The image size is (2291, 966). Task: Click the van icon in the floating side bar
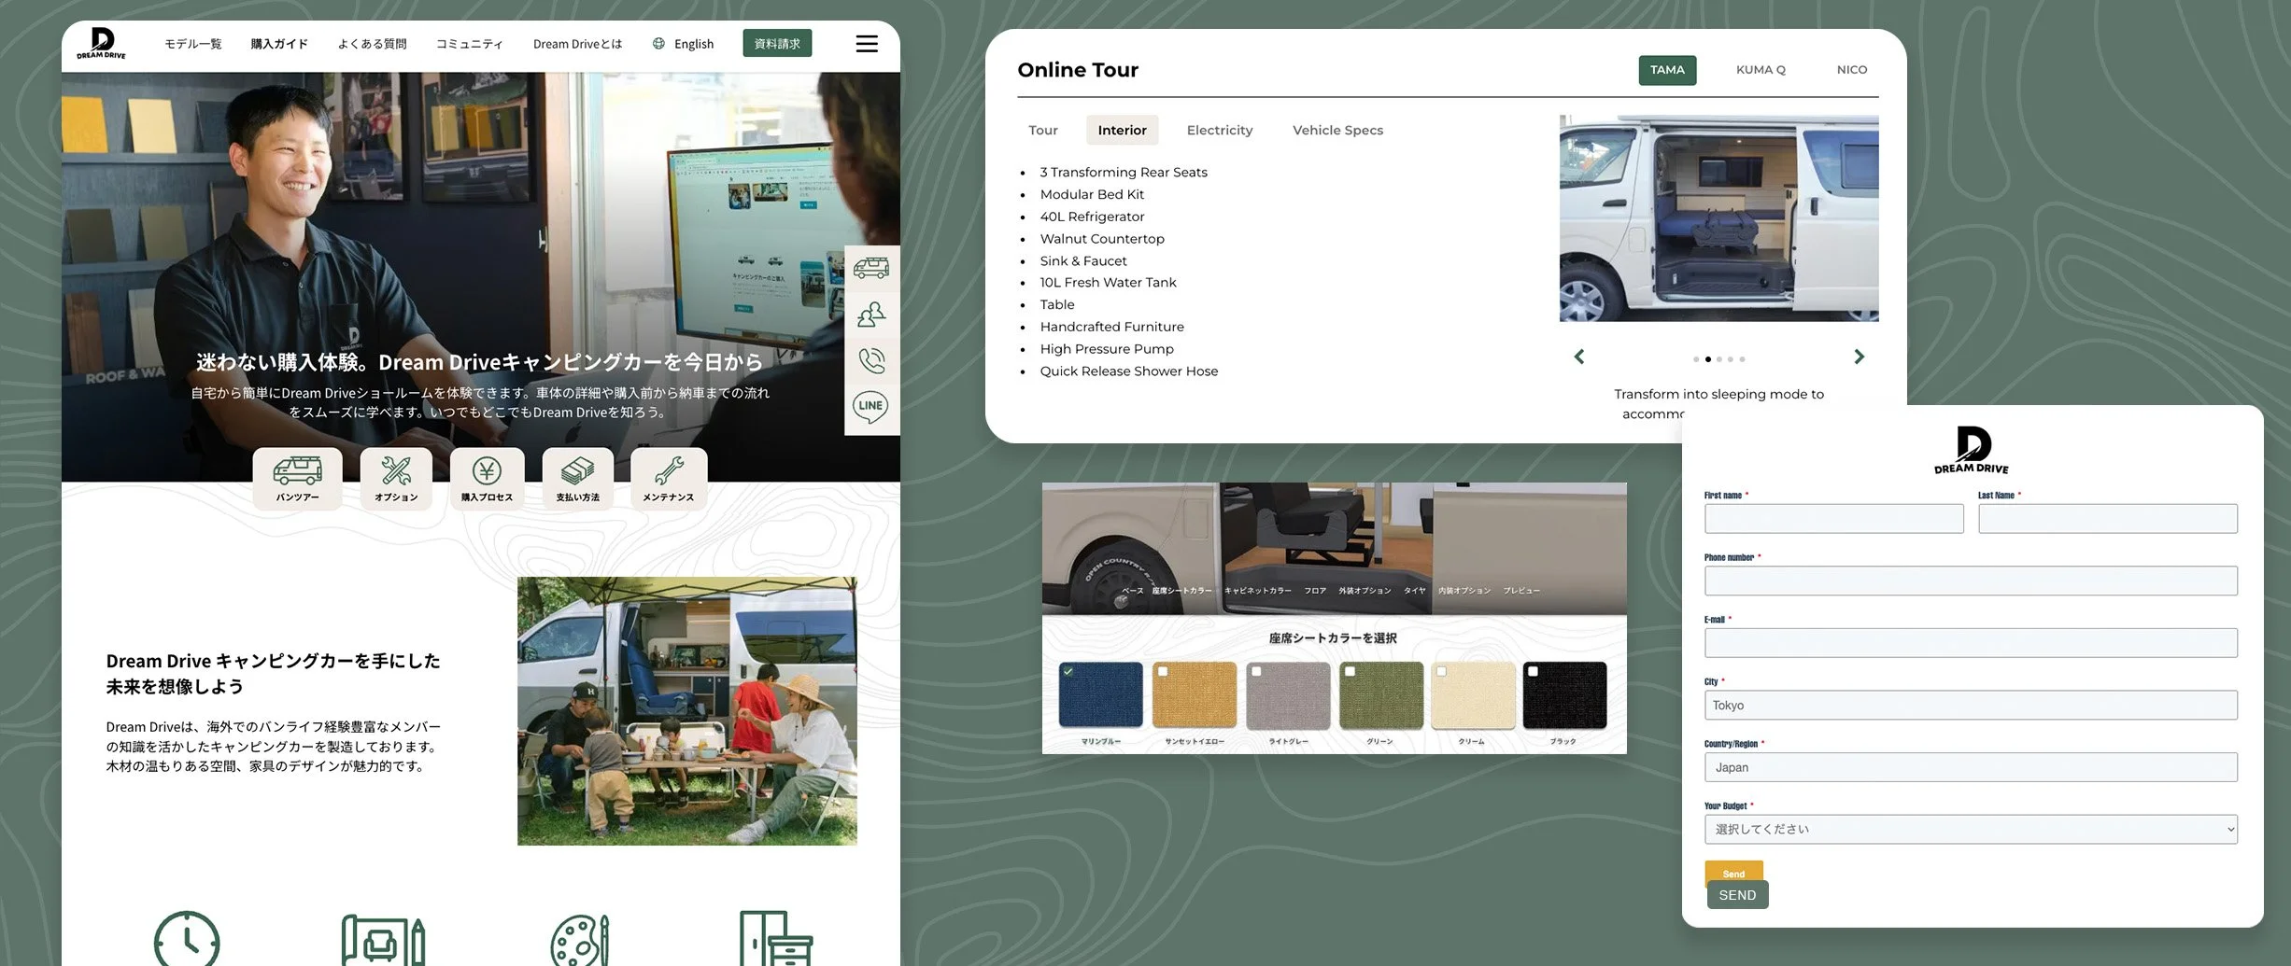(871, 269)
